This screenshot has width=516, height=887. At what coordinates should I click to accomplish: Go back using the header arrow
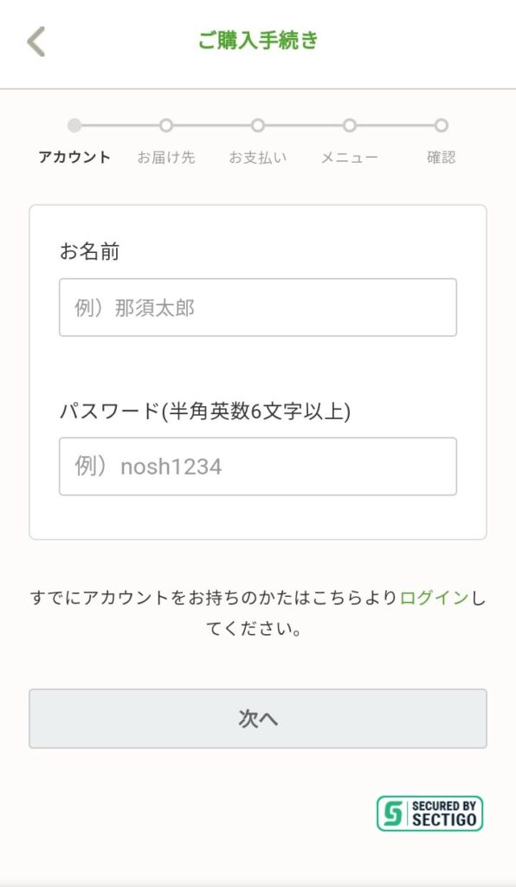(35, 42)
